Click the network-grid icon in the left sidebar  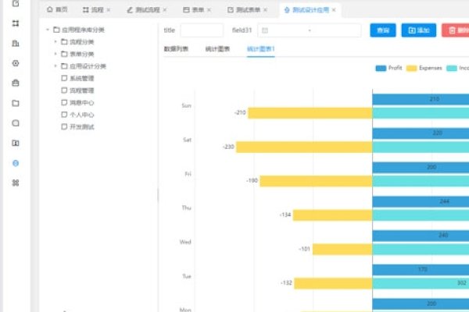[x=16, y=23]
